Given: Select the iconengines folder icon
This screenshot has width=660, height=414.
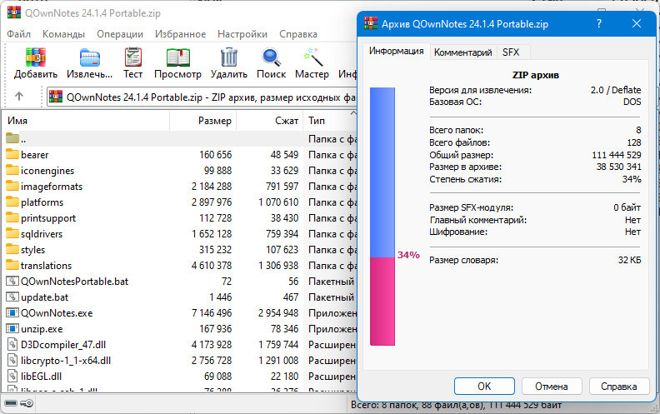Looking at the screenshot, I should (x=12, y=171).
